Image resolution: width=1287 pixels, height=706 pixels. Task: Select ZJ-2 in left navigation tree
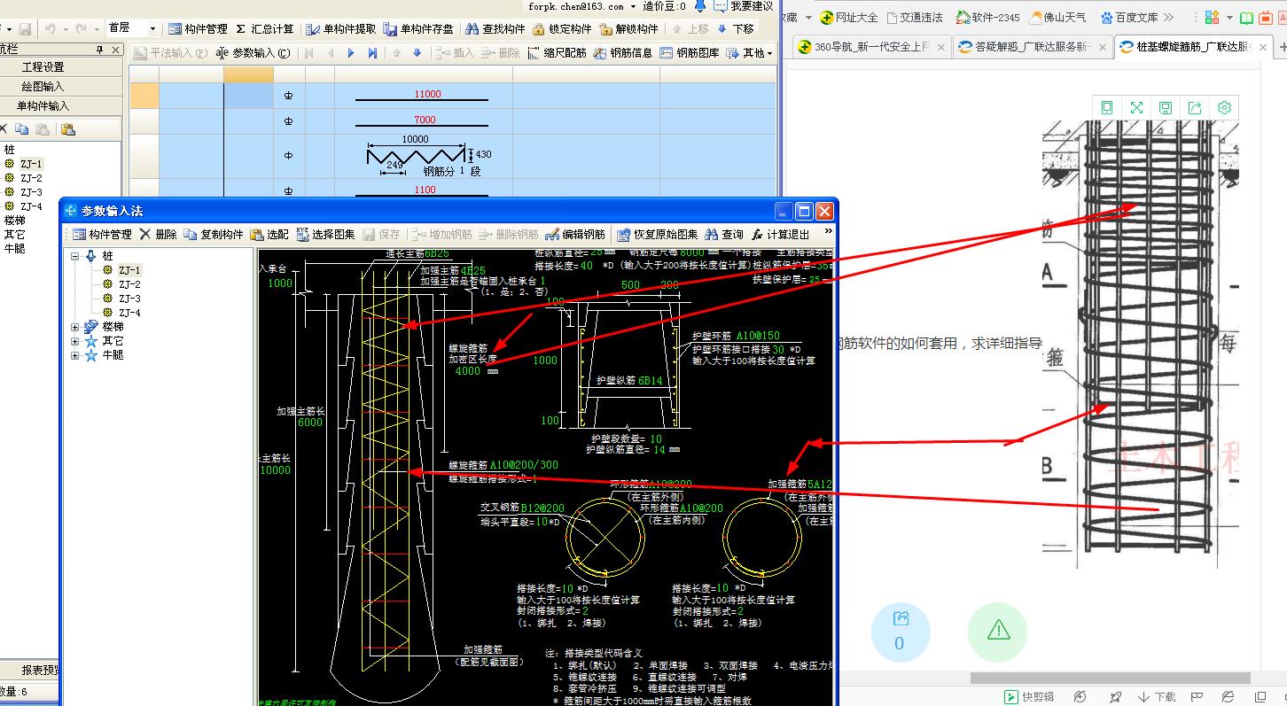pyautogui.click(x=31, y=178)
